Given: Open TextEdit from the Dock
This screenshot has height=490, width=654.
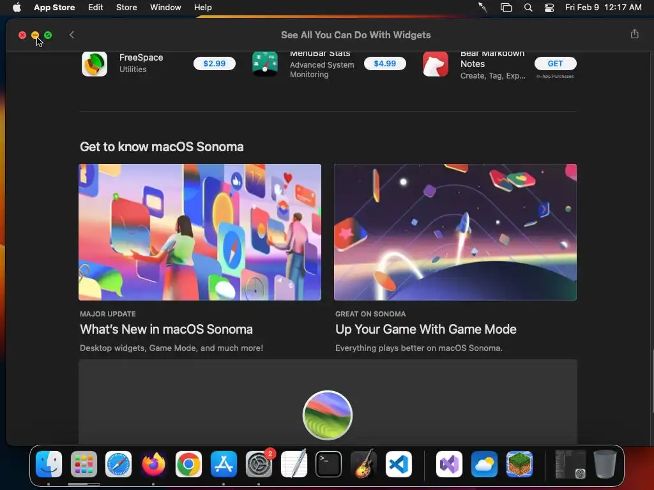Looking at the screenshot, I should [x=294, y=464].
